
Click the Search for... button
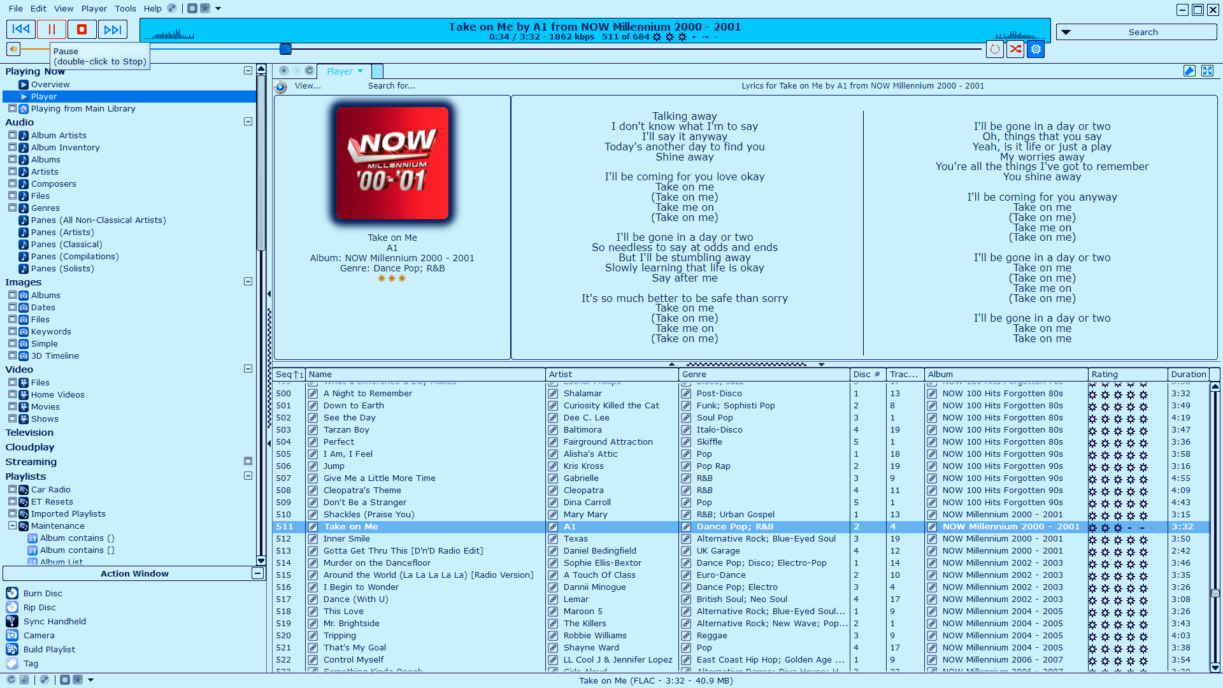pos(391,86)
